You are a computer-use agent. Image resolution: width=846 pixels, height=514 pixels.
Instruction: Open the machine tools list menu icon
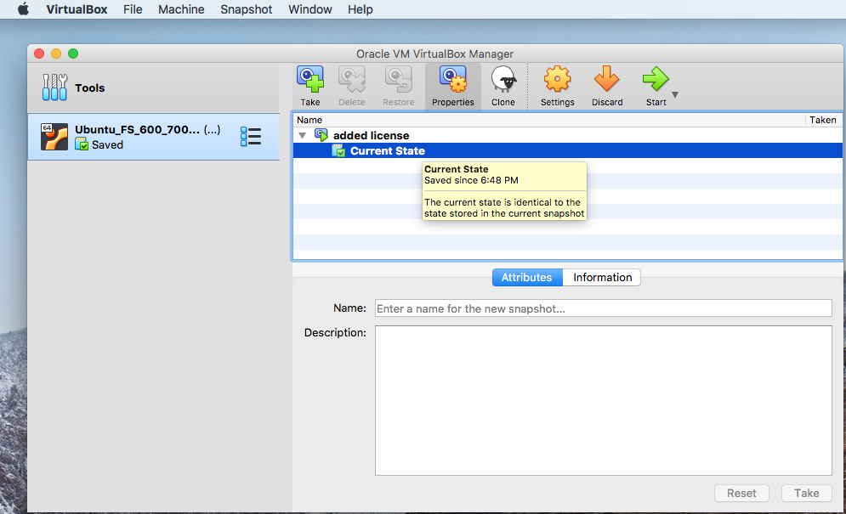coord(251,137)
